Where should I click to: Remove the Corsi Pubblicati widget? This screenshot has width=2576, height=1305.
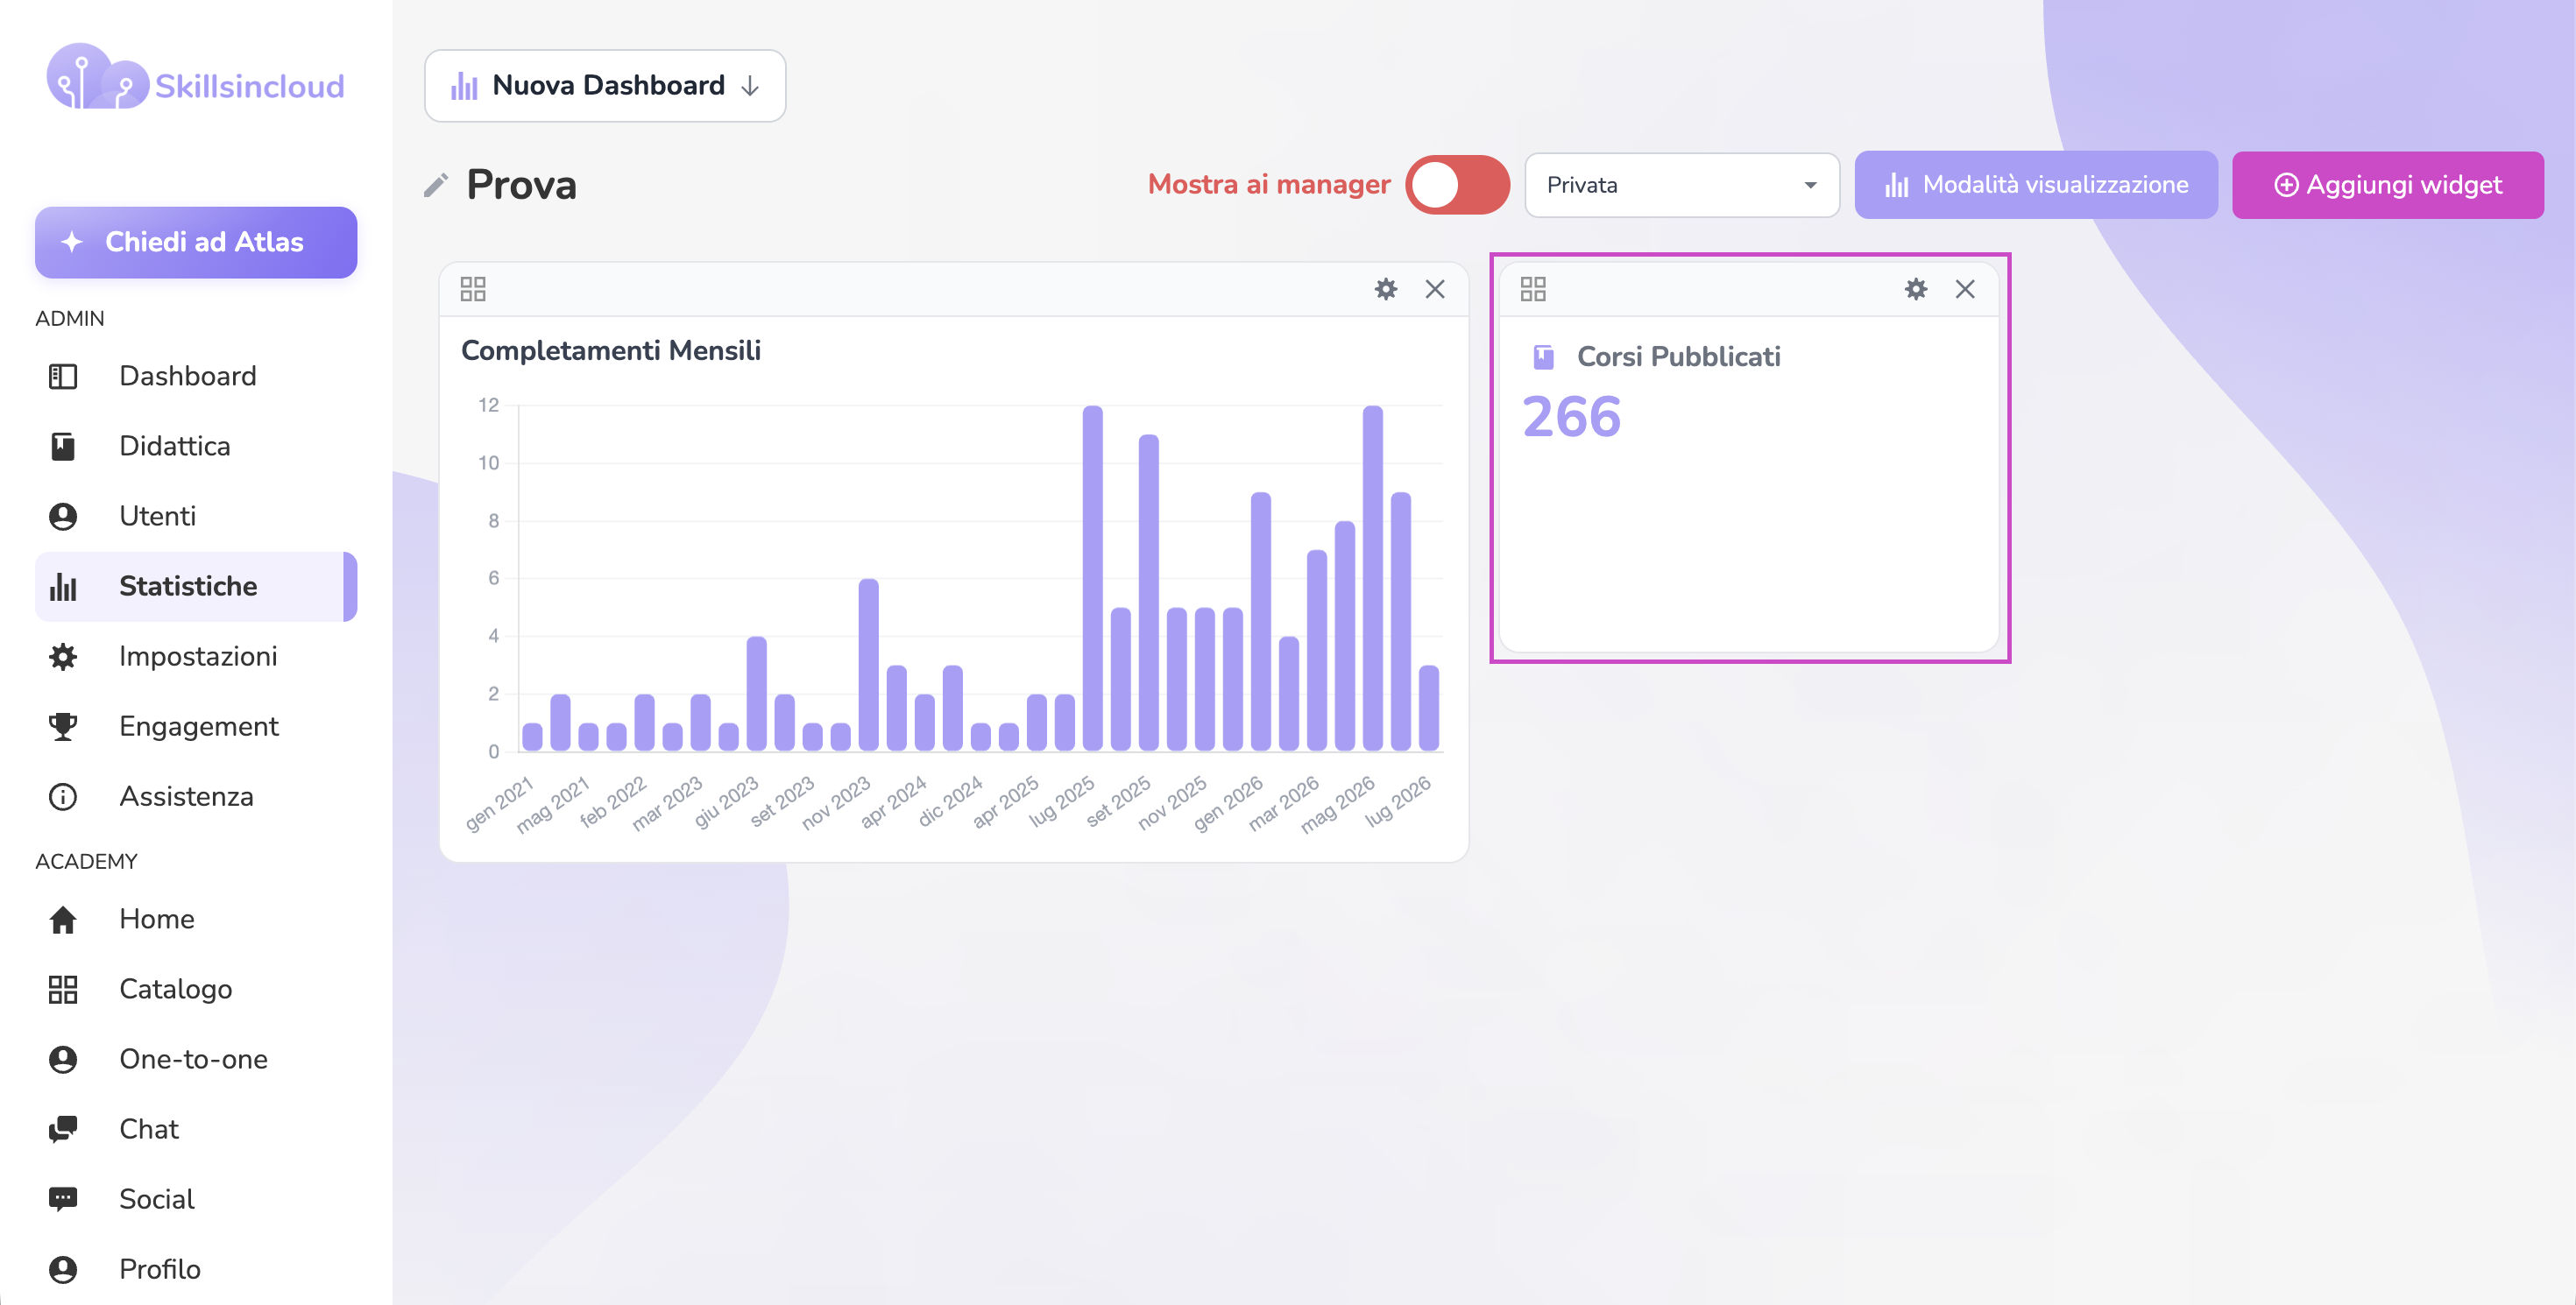(1965, 290)
